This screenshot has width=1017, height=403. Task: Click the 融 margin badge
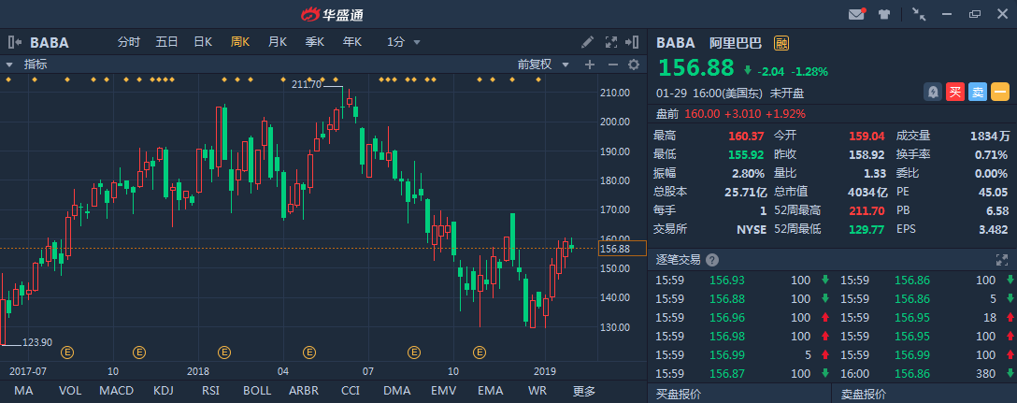click(x=781, y=43)
